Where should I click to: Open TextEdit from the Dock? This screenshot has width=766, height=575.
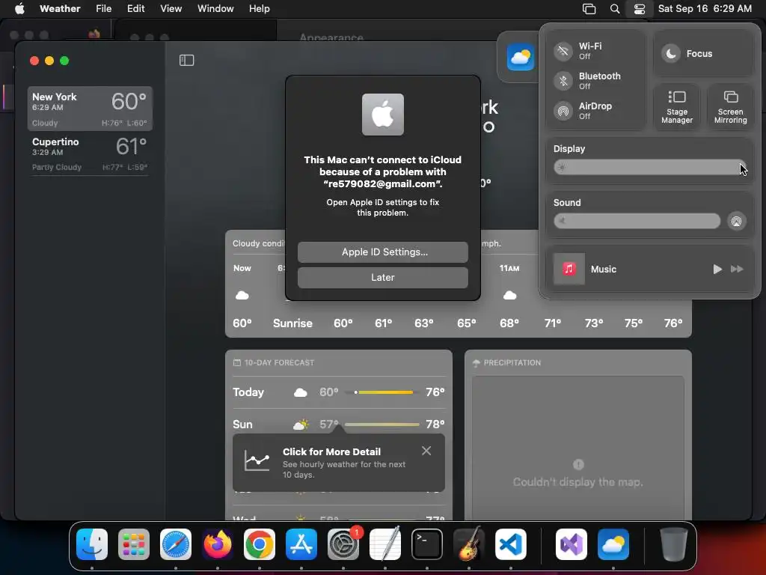coord(385,544)
